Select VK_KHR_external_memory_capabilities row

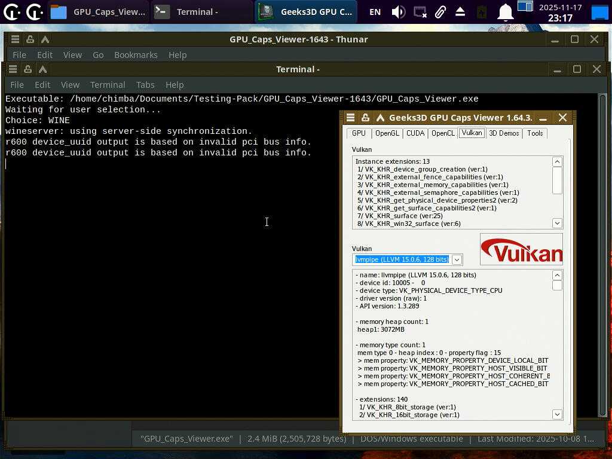tap(433, 185)
